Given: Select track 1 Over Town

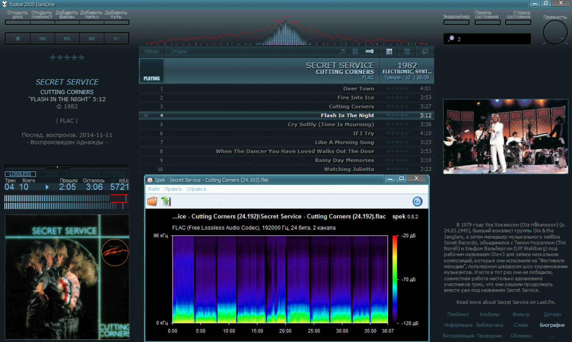Looking at the screenshot, I should 286,89.
